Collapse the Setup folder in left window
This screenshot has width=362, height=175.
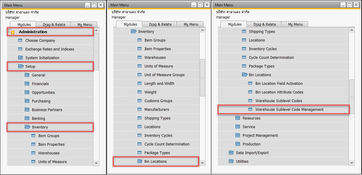pos(50,66)
